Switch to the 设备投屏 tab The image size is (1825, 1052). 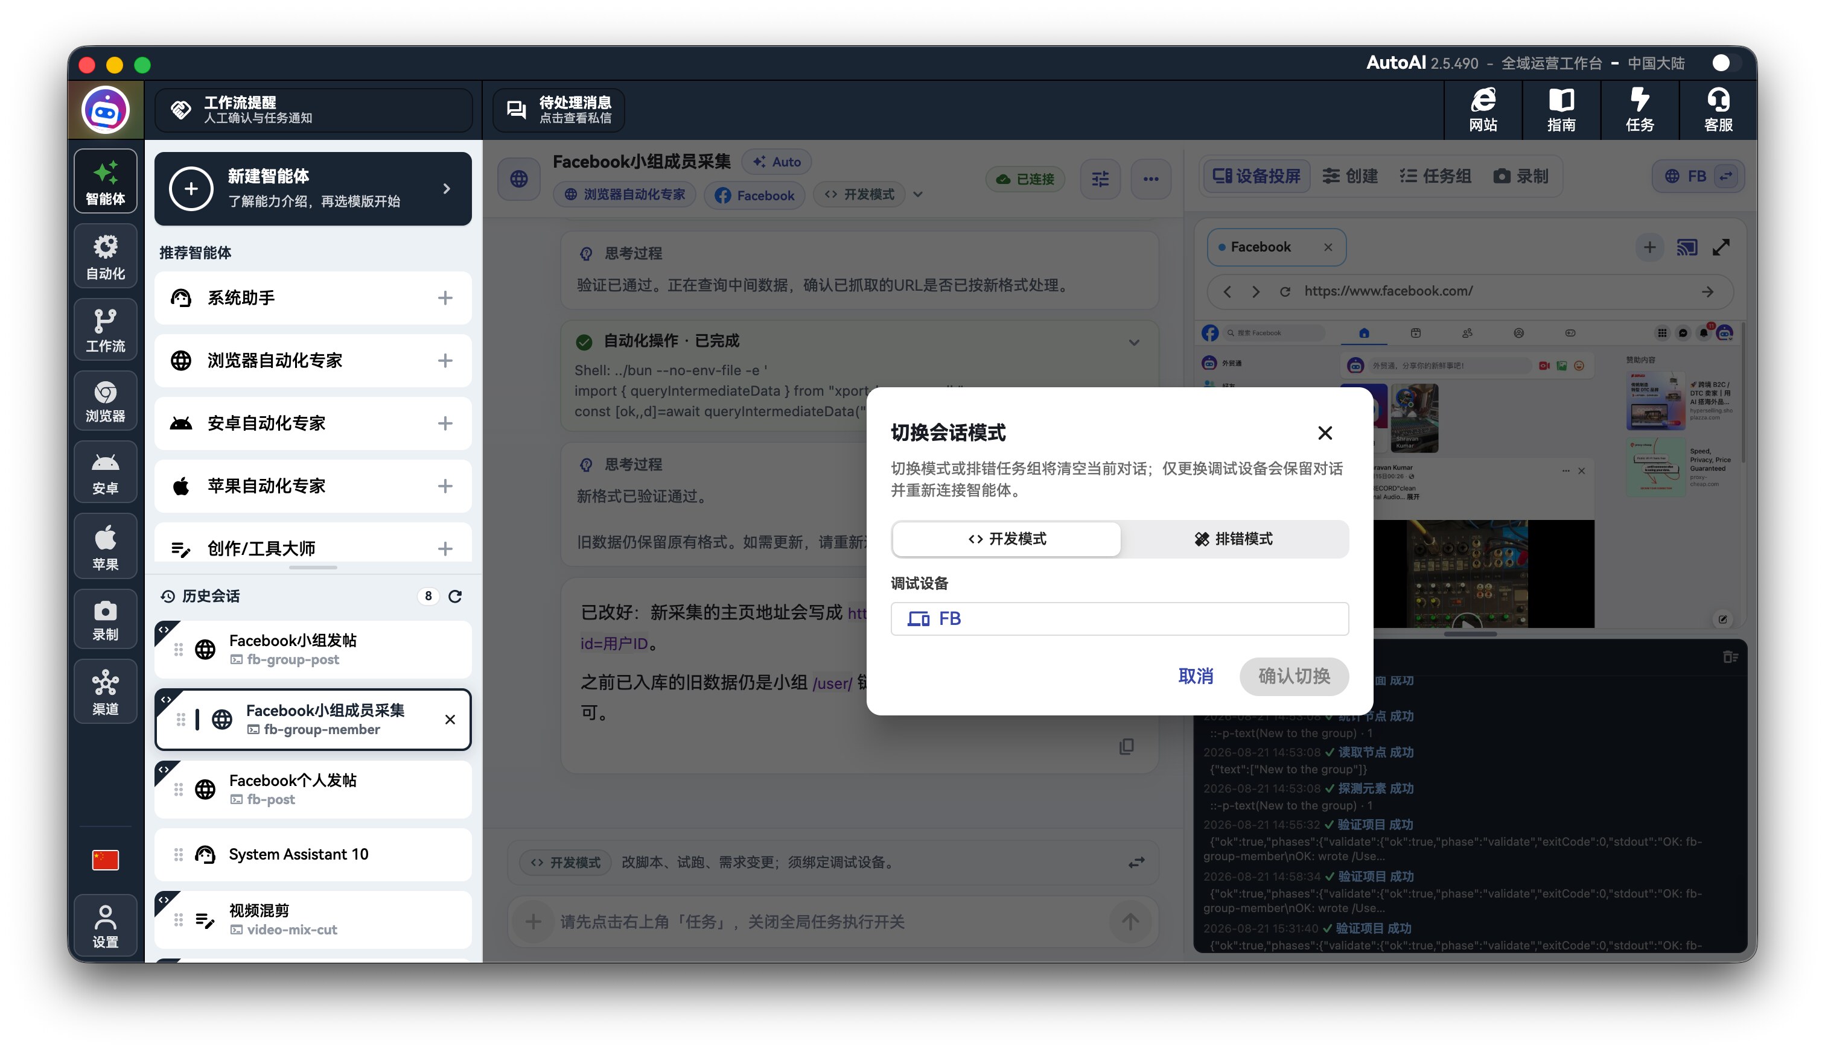pyautogui.click(x=1256, y=176)
